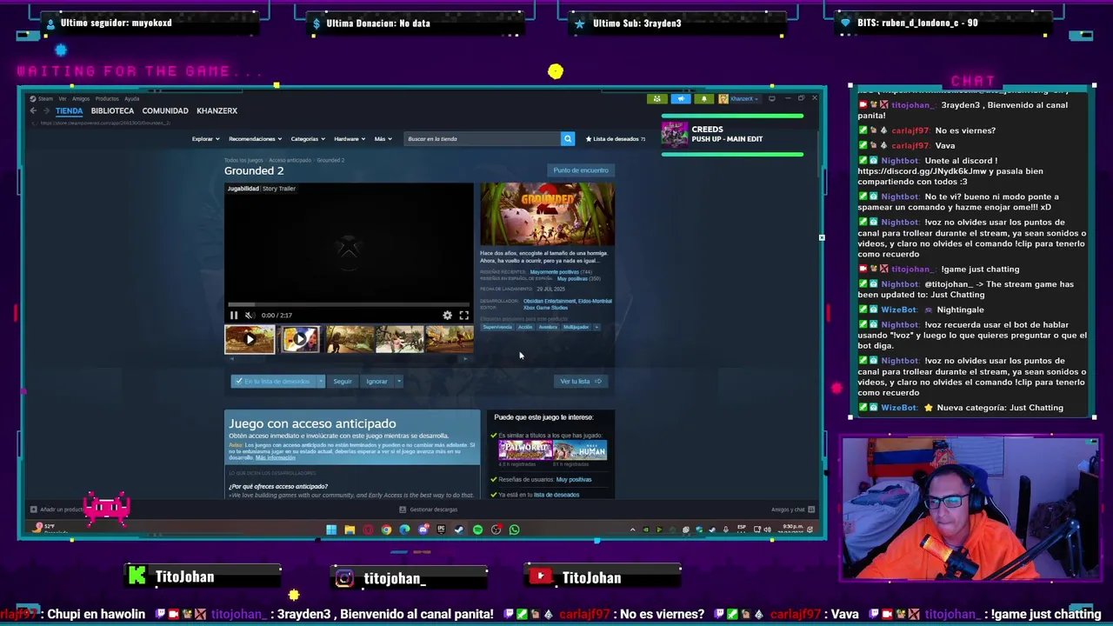Open Punto de encuentro hub
Image resolution: width=1113 pixels, height=626 pixels.
tap(581, 170)
